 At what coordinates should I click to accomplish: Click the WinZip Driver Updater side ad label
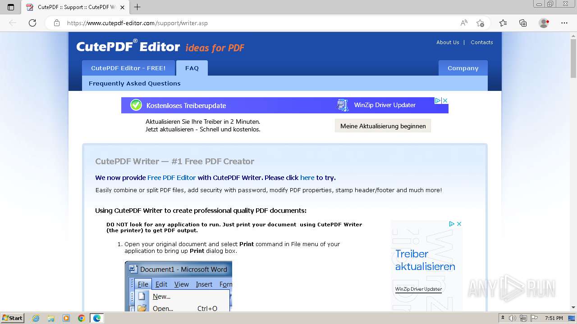pos(418,289)
